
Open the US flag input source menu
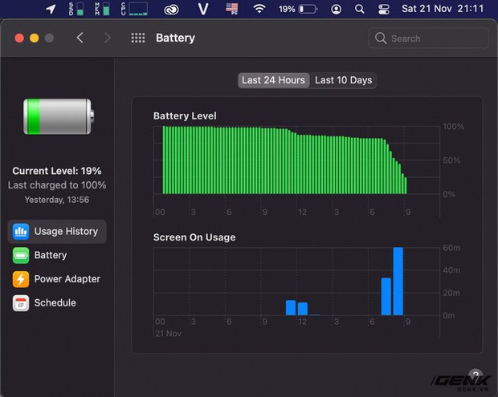click(x=232, y=9)
